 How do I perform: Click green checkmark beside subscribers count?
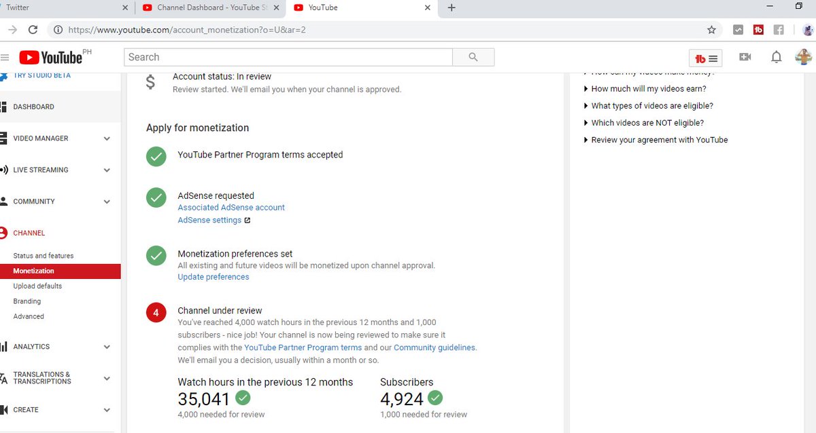tap(435, 398)
